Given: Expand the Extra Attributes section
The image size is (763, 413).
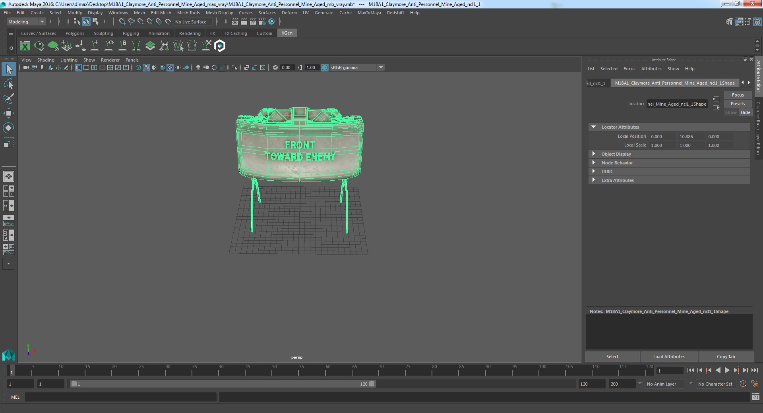Looking at the screenshot, I should pos(594,180).
